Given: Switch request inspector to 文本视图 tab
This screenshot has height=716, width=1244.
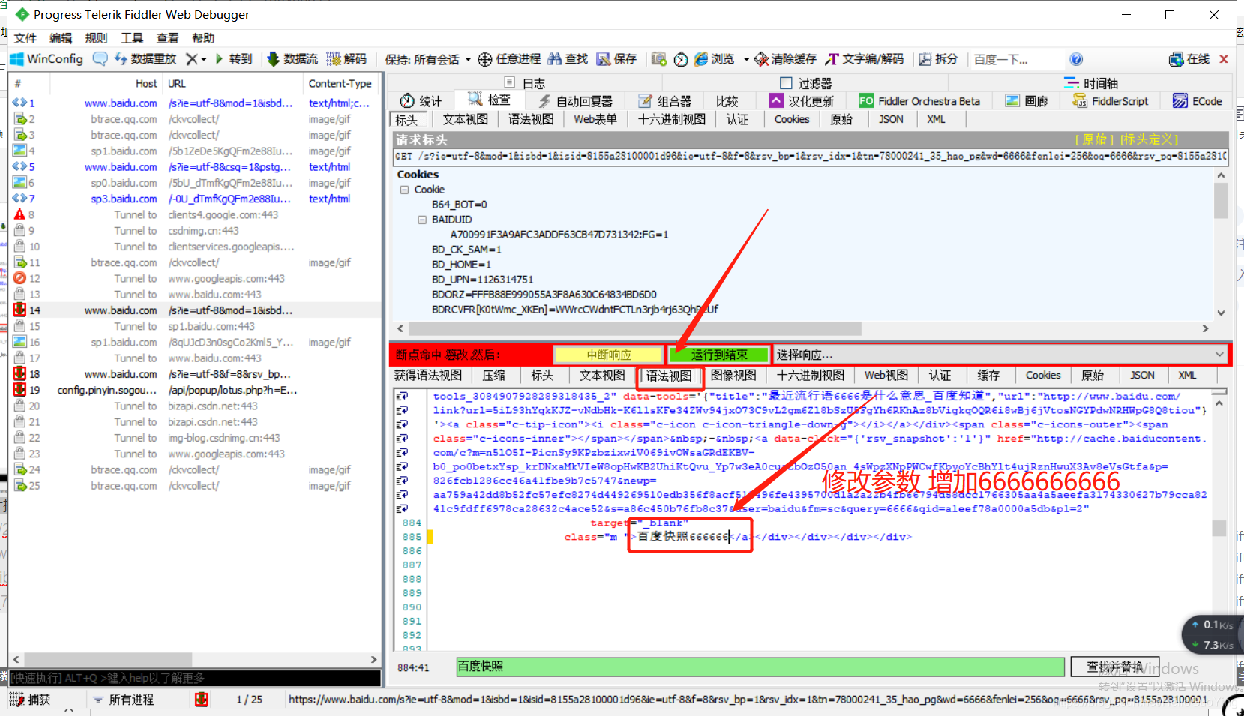Looking at the screenshot, I should coord(465,119).
